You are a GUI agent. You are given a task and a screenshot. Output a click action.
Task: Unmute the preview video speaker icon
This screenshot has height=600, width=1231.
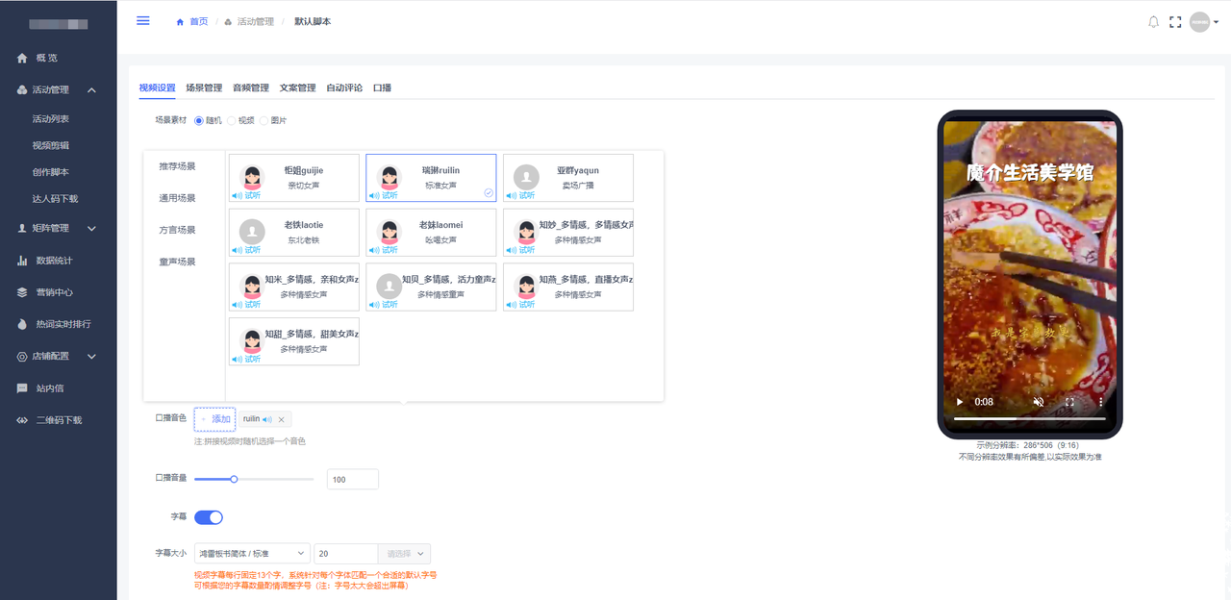pos(1038,402)
